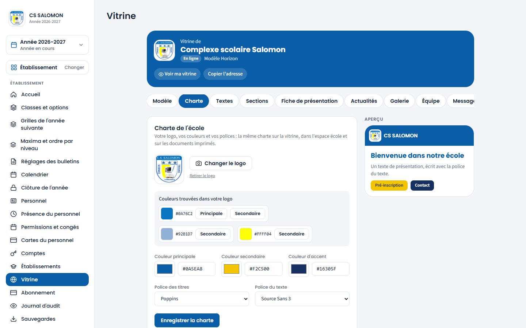526x328 pixels.
Task: Set #0A76C2 as Principale color
Action: [211, 214]
